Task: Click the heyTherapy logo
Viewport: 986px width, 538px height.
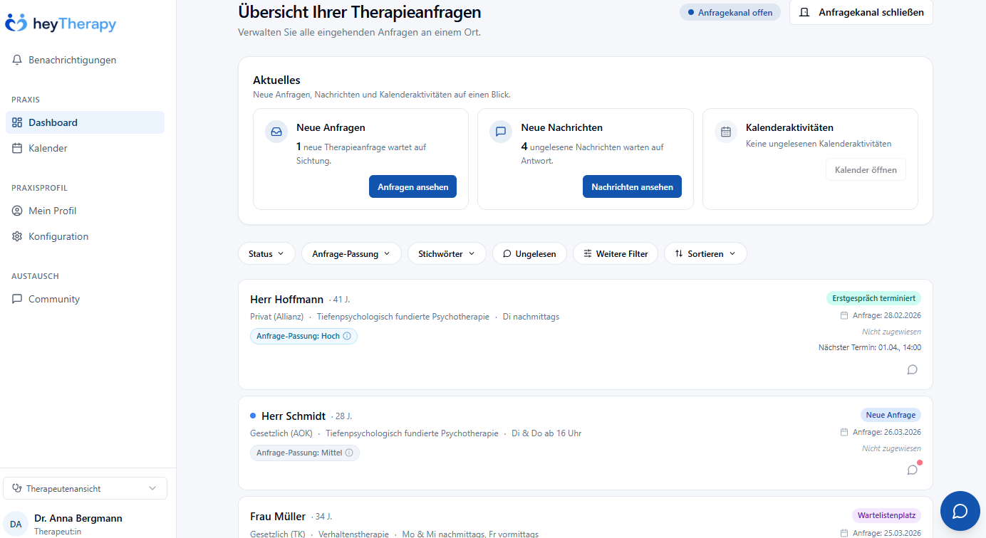Action: point(61,23)
